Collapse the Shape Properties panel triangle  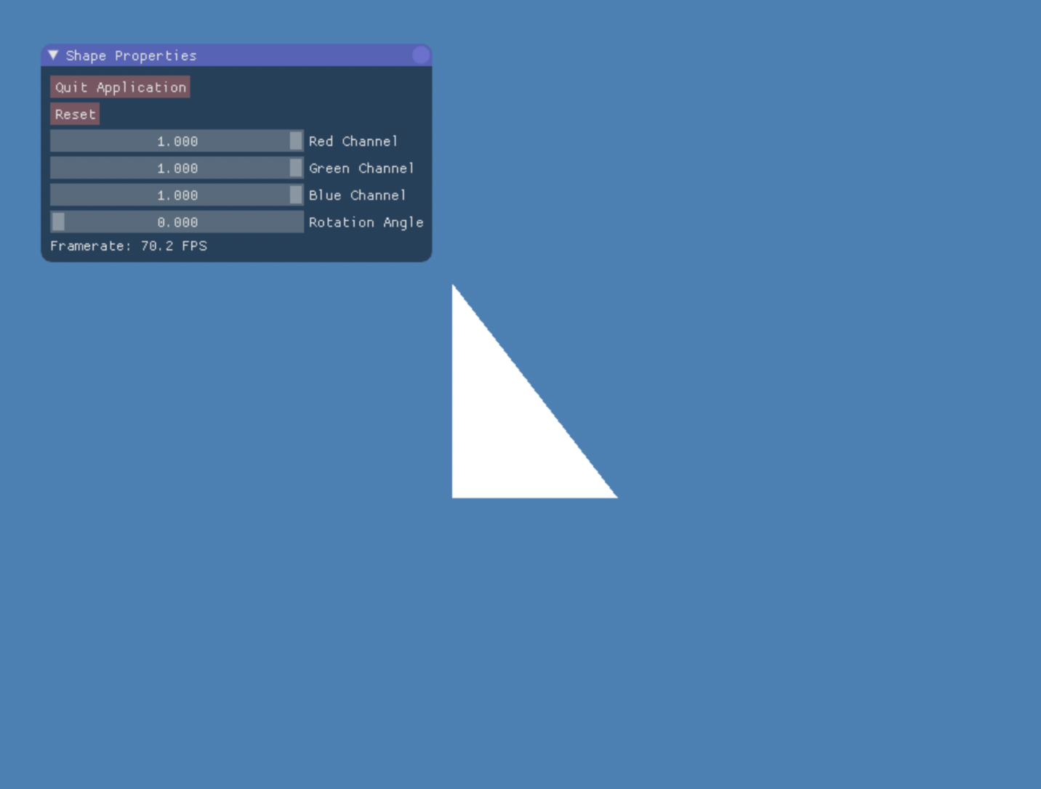53,55
